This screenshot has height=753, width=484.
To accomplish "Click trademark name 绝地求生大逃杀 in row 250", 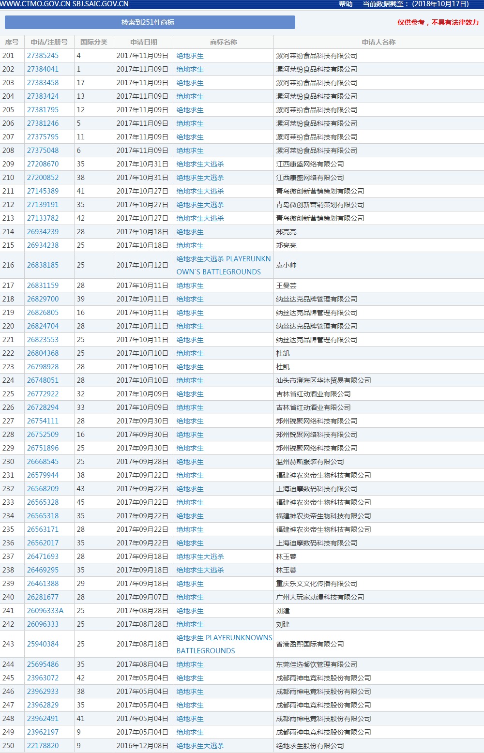I will [200, 746].
